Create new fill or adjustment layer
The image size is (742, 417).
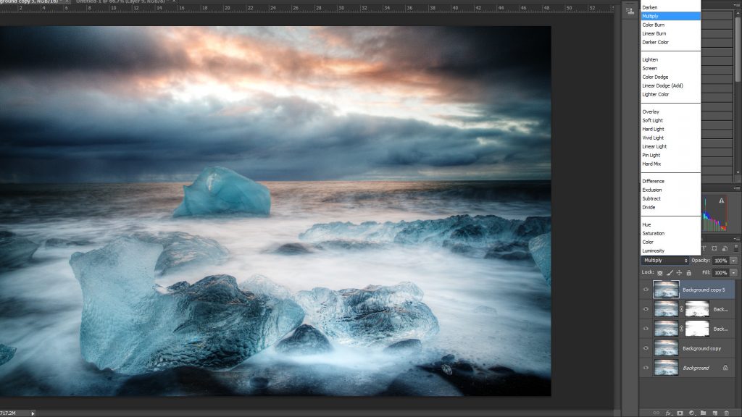click(692, 413)
